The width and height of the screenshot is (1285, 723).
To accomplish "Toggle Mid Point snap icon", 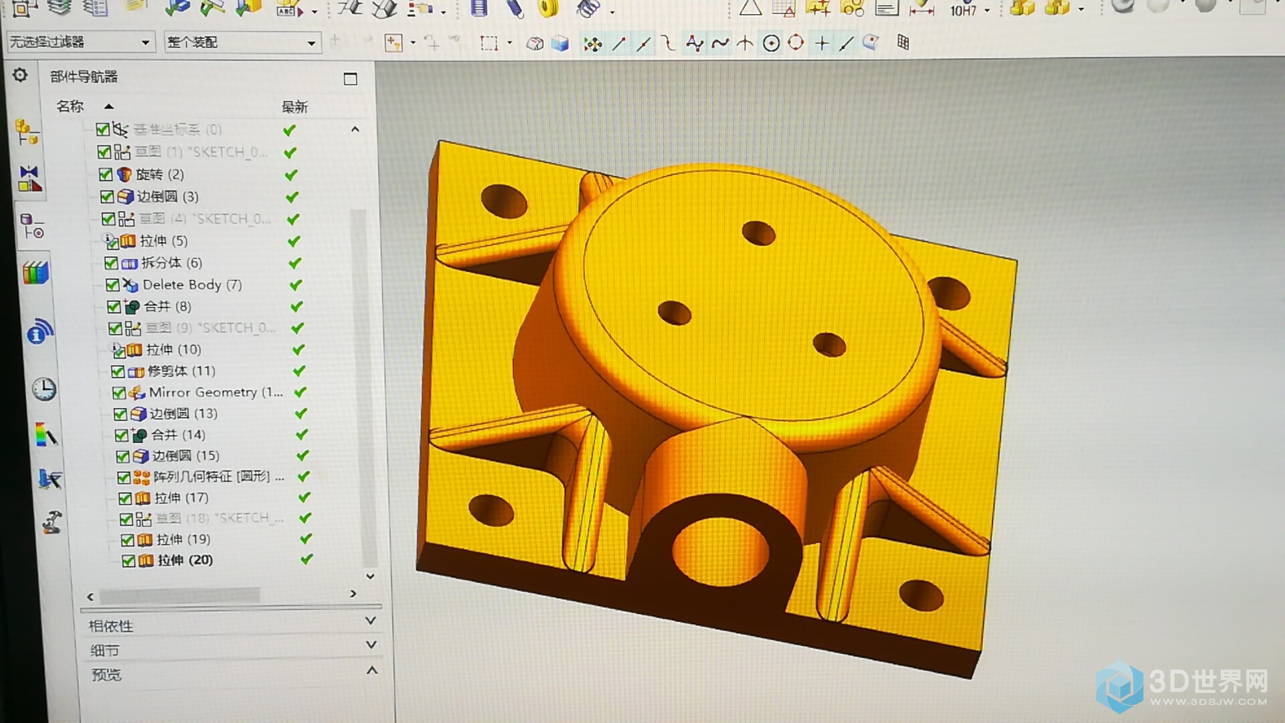I will 643,44.
